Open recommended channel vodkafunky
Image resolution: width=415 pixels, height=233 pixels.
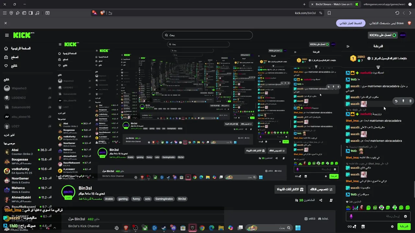(28, 171)
